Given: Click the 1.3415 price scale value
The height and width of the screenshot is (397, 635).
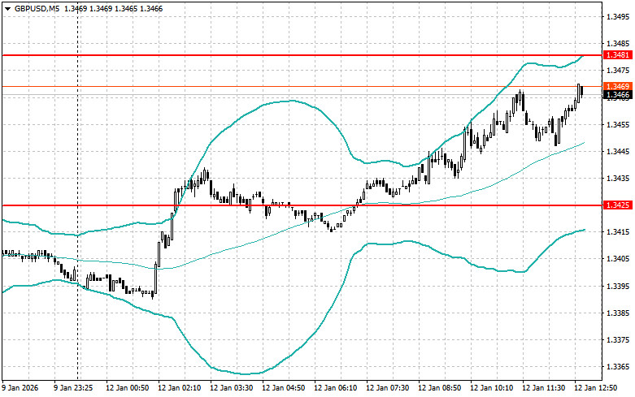Looking at the screenshot, I should [x=618, y=232].
